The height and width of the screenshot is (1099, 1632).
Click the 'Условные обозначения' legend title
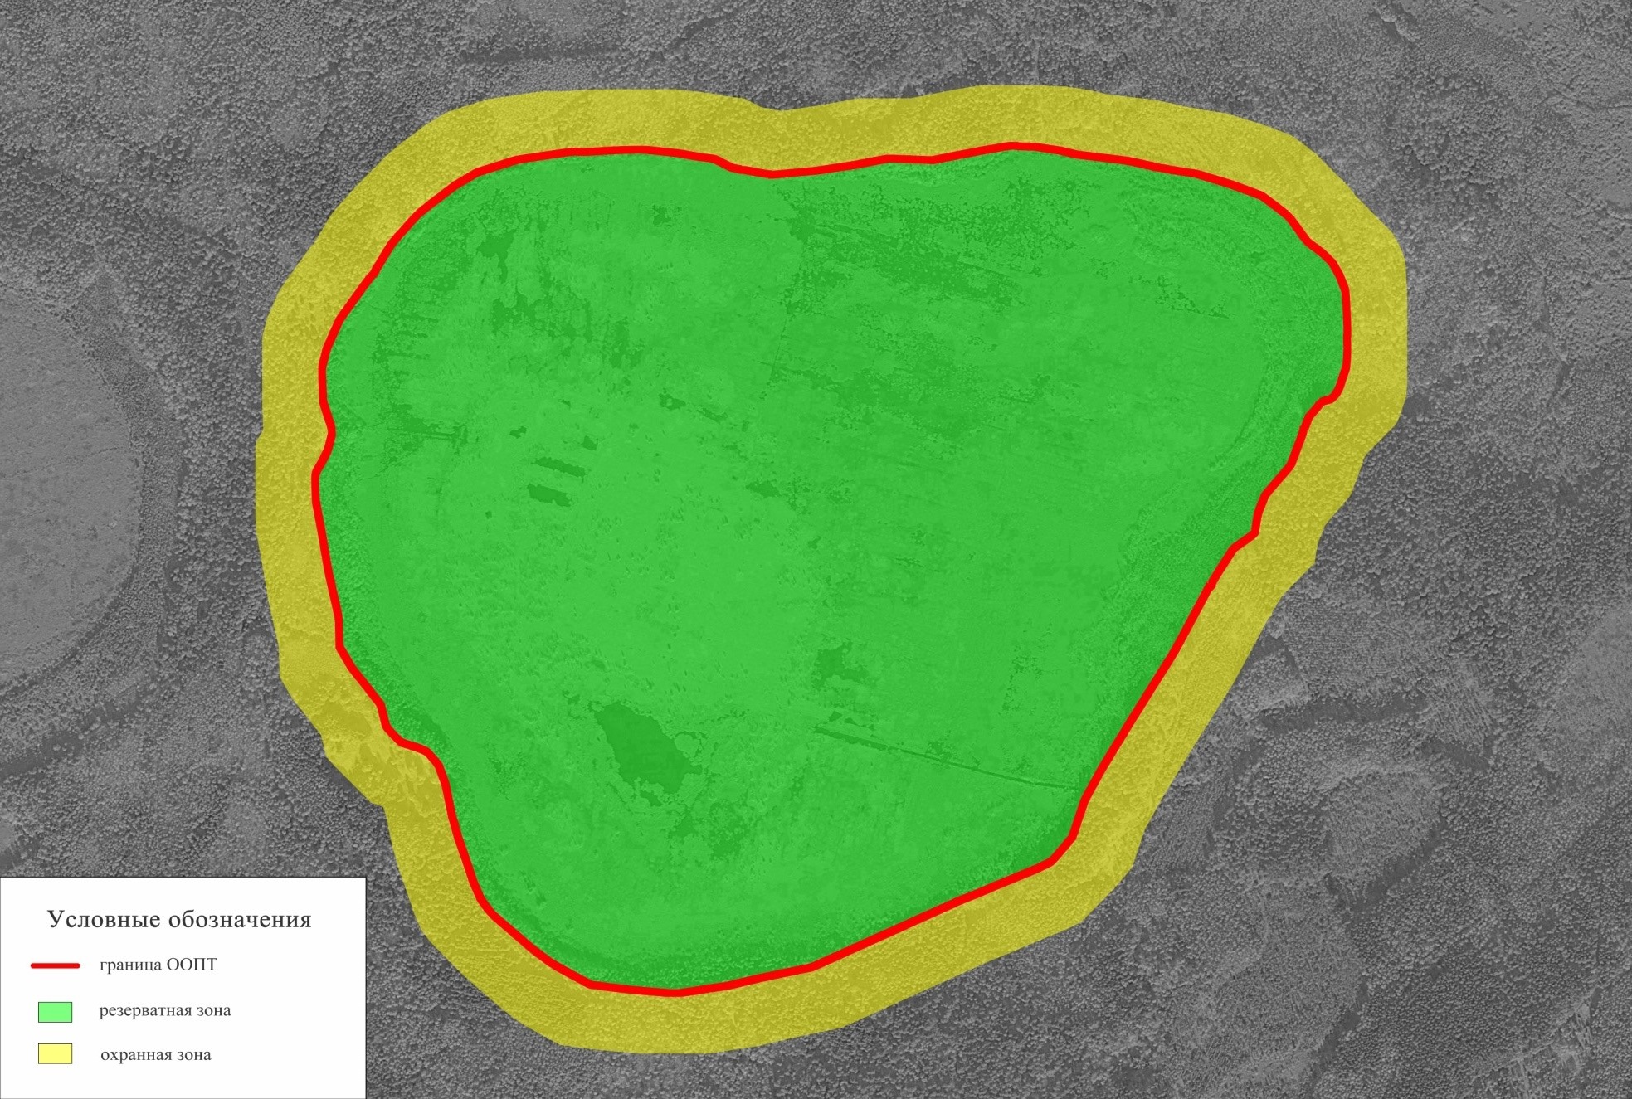point(179,919)
